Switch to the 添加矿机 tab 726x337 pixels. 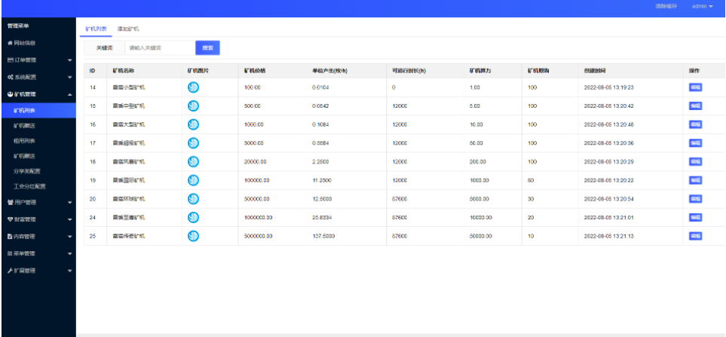click(128, 28)
